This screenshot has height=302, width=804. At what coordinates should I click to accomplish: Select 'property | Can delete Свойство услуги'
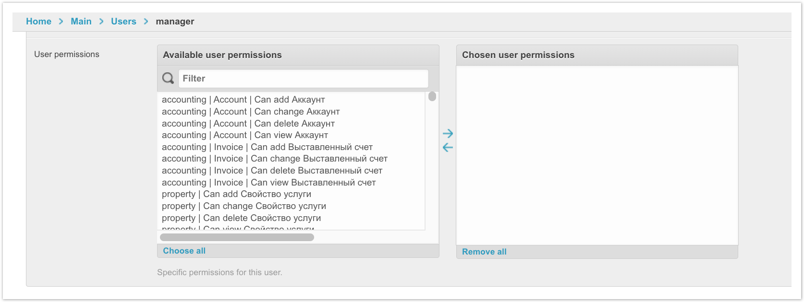coord(241,218)
